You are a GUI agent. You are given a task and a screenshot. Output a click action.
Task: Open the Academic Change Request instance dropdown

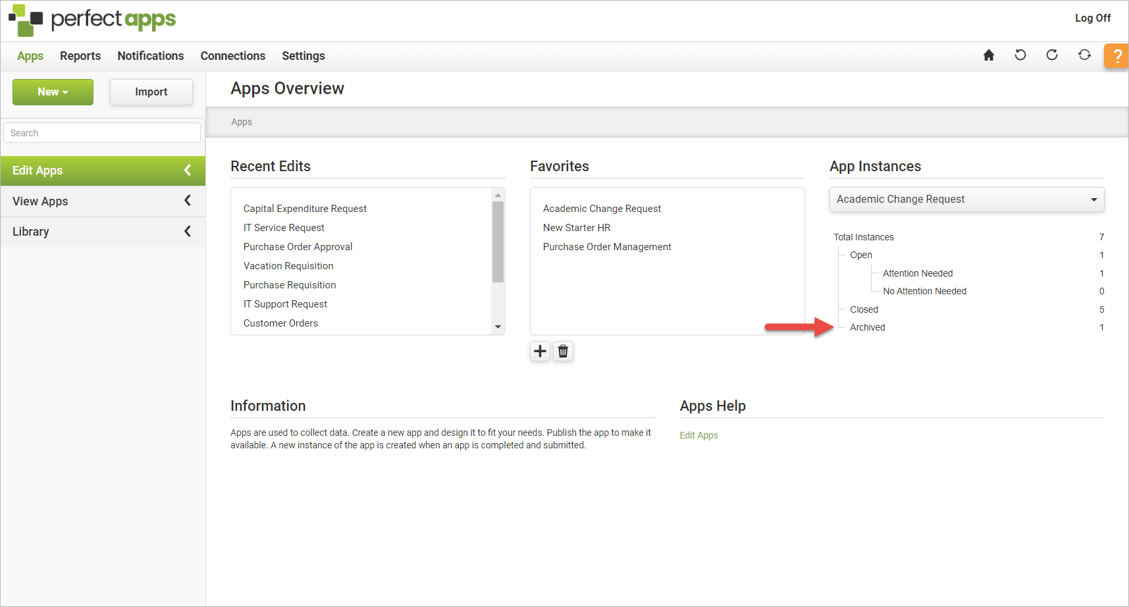pyautogui.click(x=966, y=199)
